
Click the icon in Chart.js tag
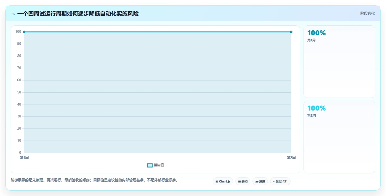coord(217,182)
